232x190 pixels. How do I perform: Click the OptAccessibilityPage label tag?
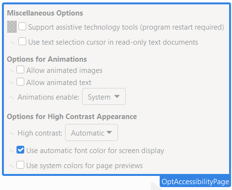[195, 182]
